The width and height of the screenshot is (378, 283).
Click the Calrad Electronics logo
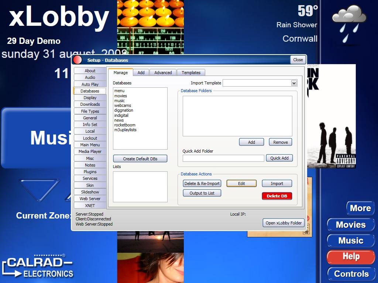coord(38,266)
